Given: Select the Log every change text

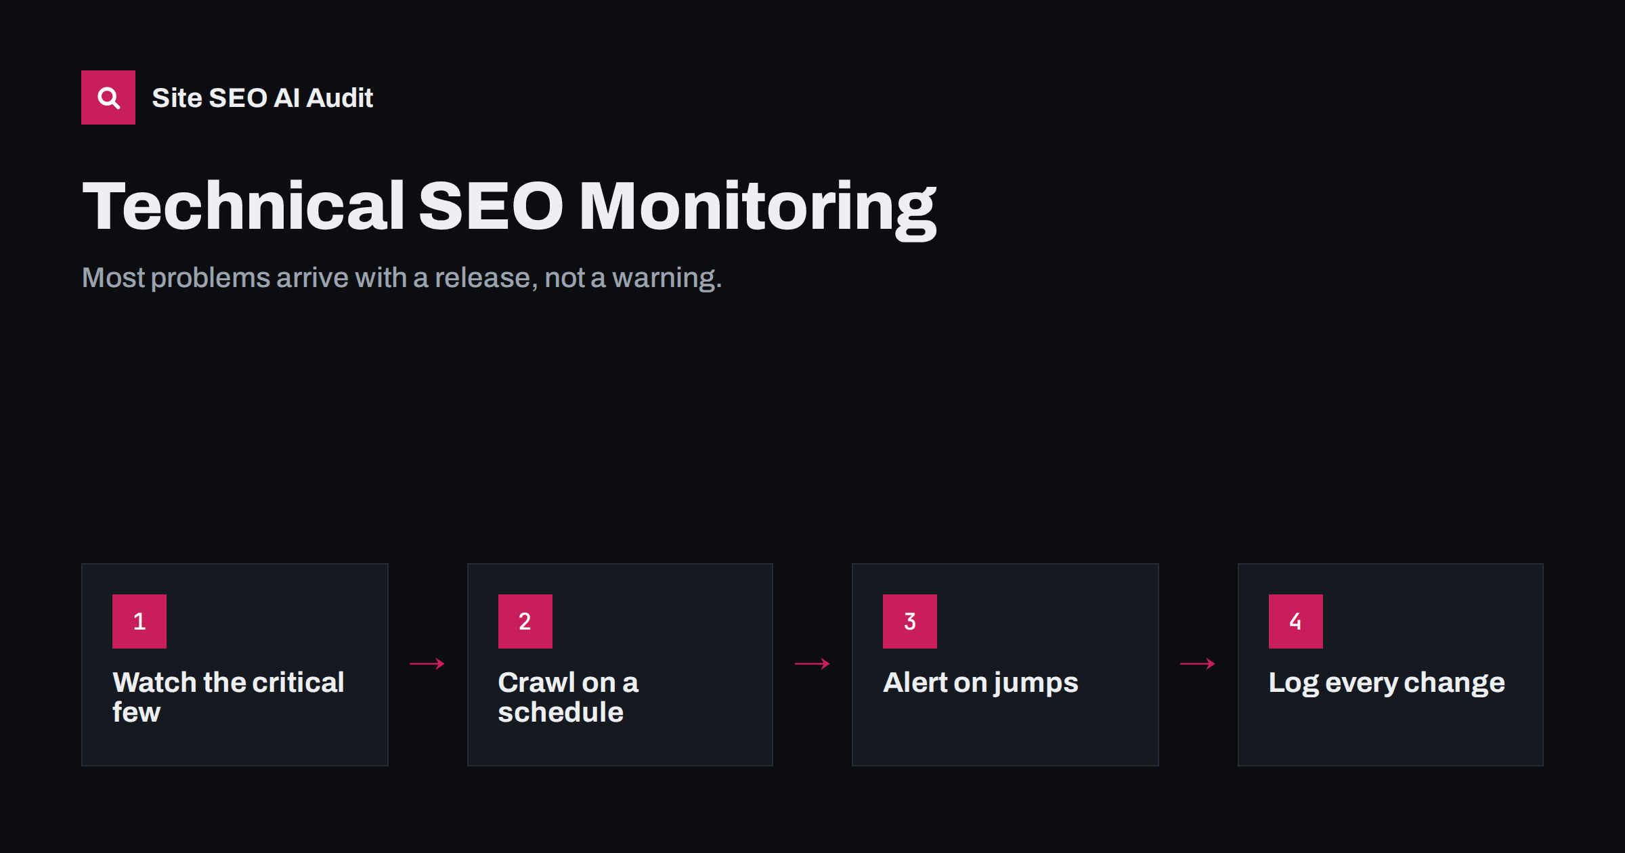Looking at the screenshot, I should [1387, 682].
